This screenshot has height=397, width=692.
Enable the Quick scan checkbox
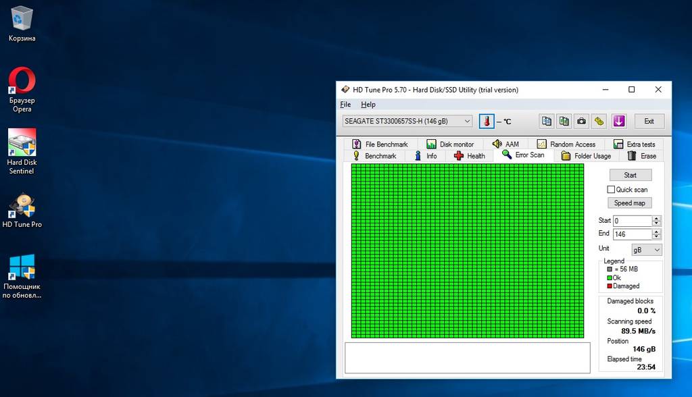pyautogui.click(x=611, y=190)
